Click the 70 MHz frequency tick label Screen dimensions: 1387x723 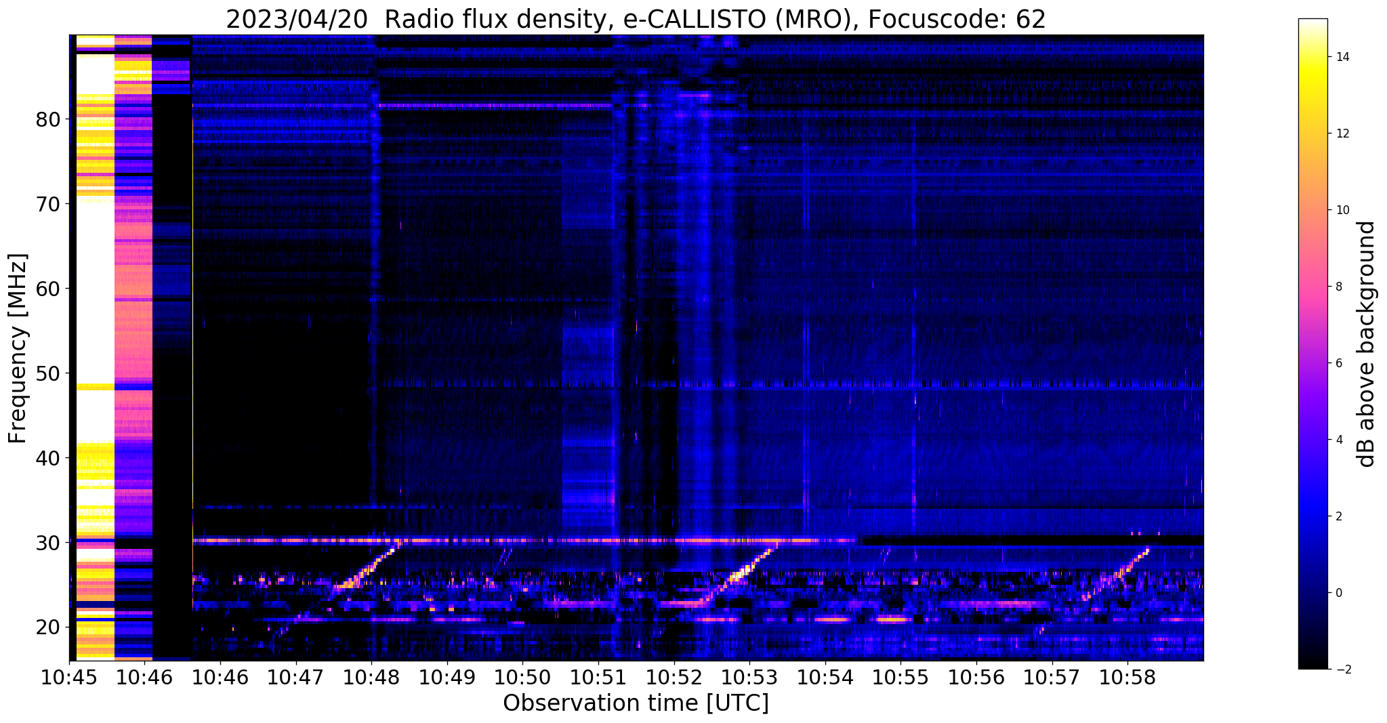[48, 204]
